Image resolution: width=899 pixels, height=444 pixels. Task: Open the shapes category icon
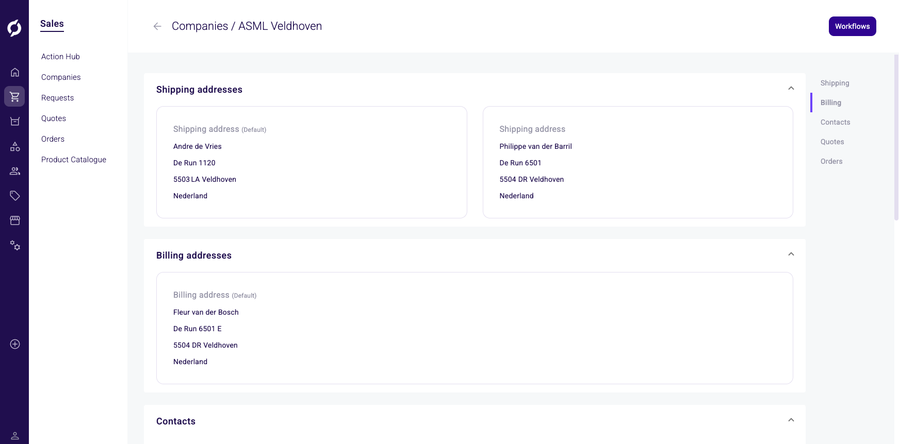(15, 147)
